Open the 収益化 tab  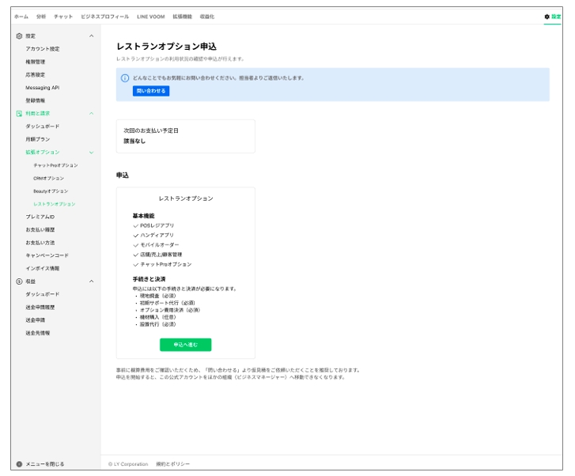tap(206, 17)
